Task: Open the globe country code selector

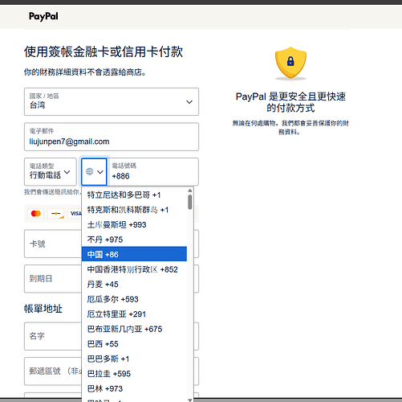Action: click(x=94, y=172)
